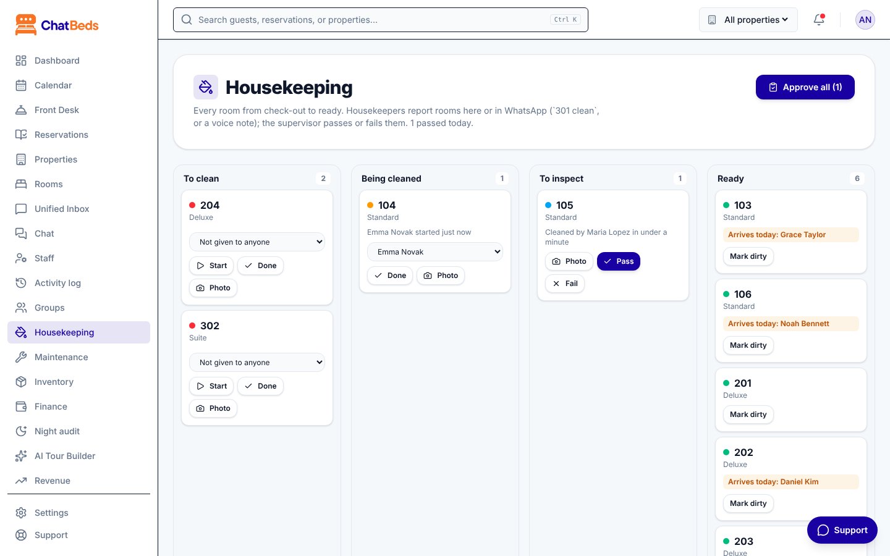Click the Night audit moon icon
890x556 pixels.
coord(21,431)
